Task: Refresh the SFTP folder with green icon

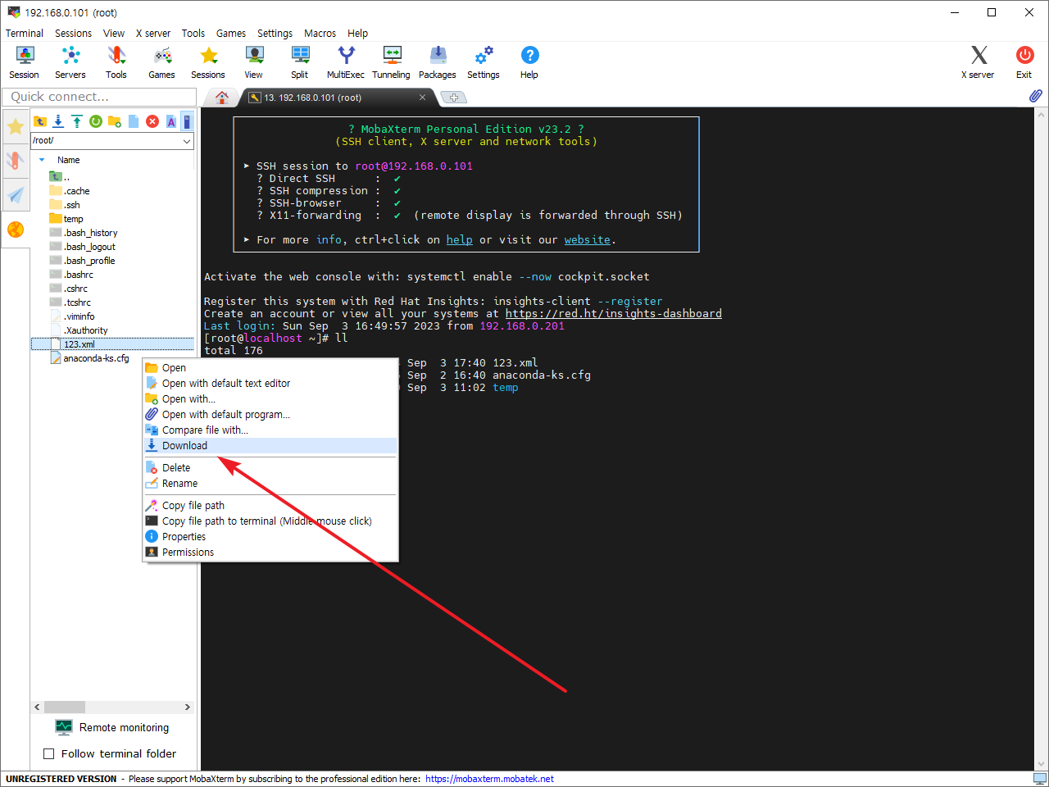Action: click(96, 121)
